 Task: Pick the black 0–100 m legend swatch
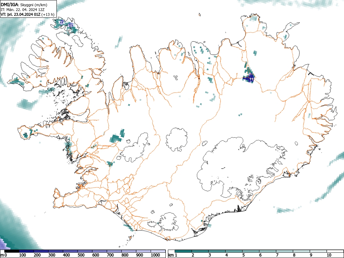pyautogui.click(x=12, y=251)
